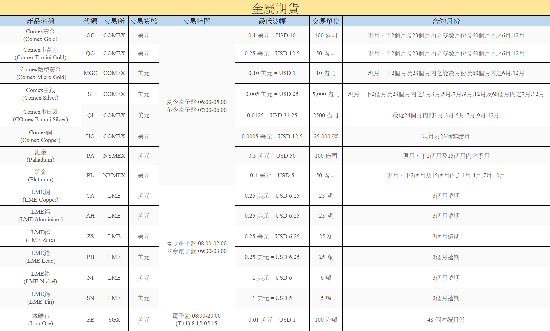Select the 合約月份 column header

pyautogui.click(x=446, y=21)
